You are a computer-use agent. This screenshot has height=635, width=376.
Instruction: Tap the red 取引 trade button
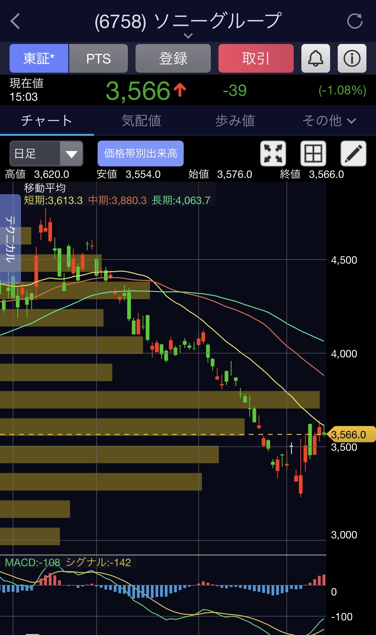click(x=256, y=58)
